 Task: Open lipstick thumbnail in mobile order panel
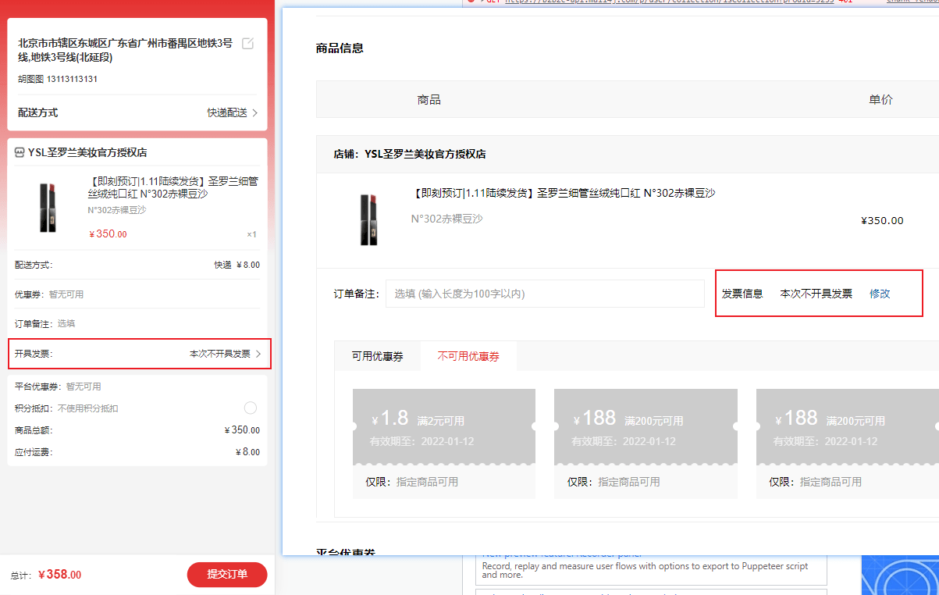48,207
